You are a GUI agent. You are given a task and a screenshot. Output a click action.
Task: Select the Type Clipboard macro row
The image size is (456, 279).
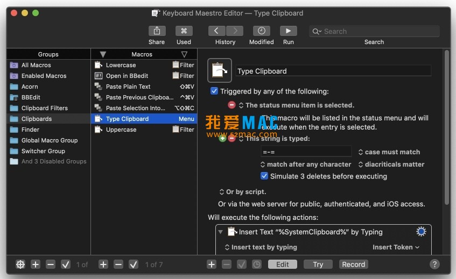pyautogui.click(x=144, y=119)
